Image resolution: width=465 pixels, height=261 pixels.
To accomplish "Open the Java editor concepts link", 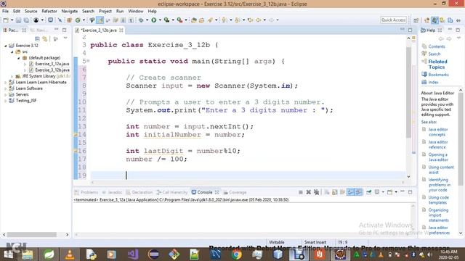I will tap(437, 132).
